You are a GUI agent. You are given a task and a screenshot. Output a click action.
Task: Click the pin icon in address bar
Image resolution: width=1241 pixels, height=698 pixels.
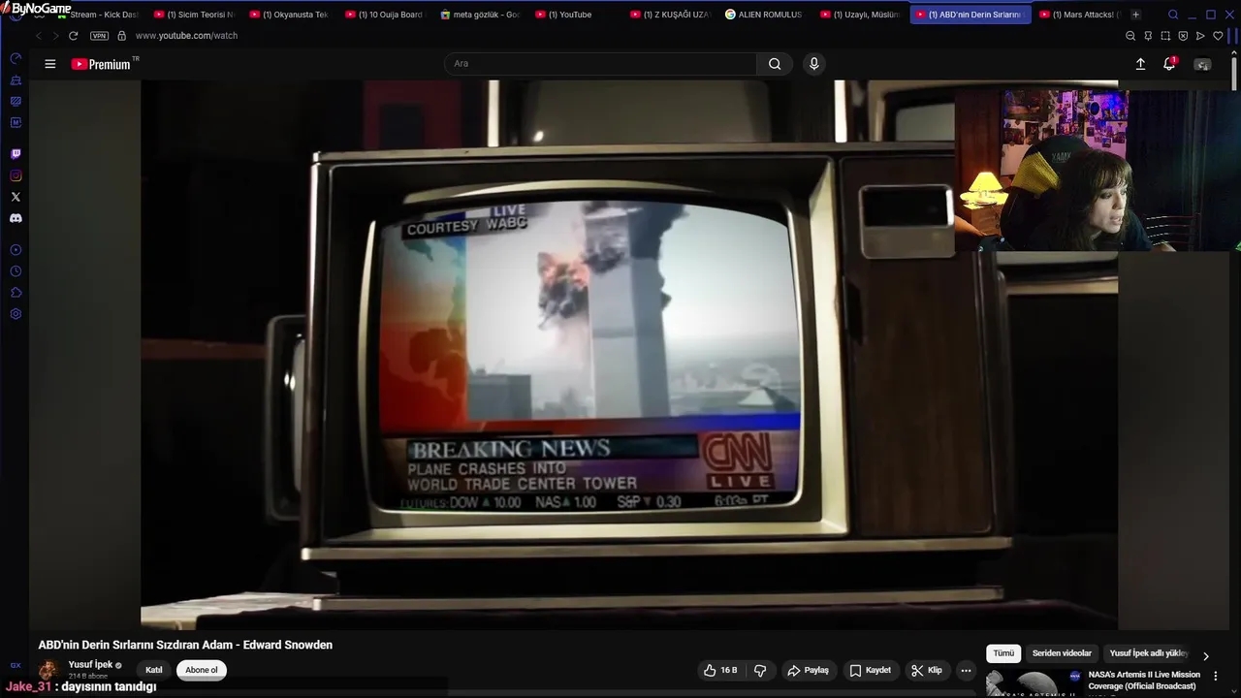tap(1148, 36)
